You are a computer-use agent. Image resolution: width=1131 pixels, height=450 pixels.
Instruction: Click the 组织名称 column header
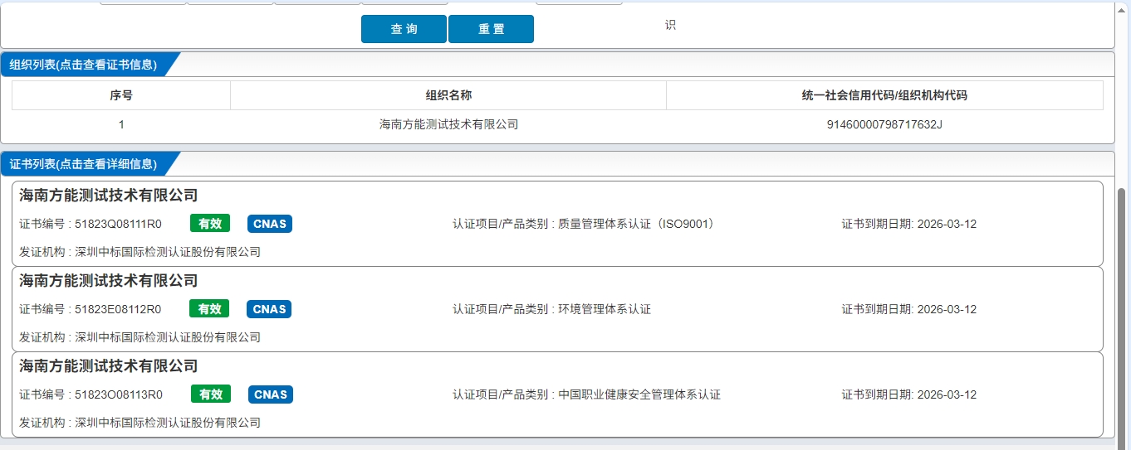[448, 95]
